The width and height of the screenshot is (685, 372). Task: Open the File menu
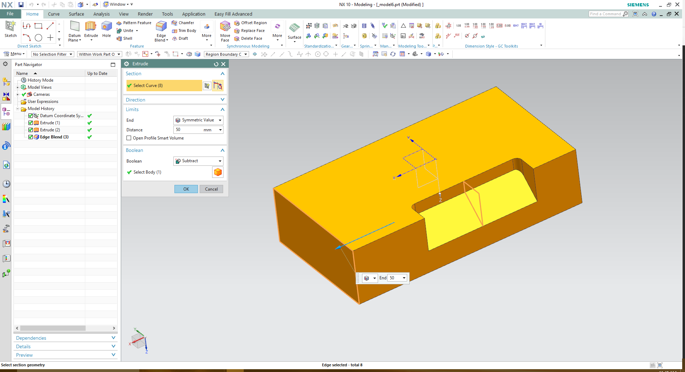click(10, 14)
